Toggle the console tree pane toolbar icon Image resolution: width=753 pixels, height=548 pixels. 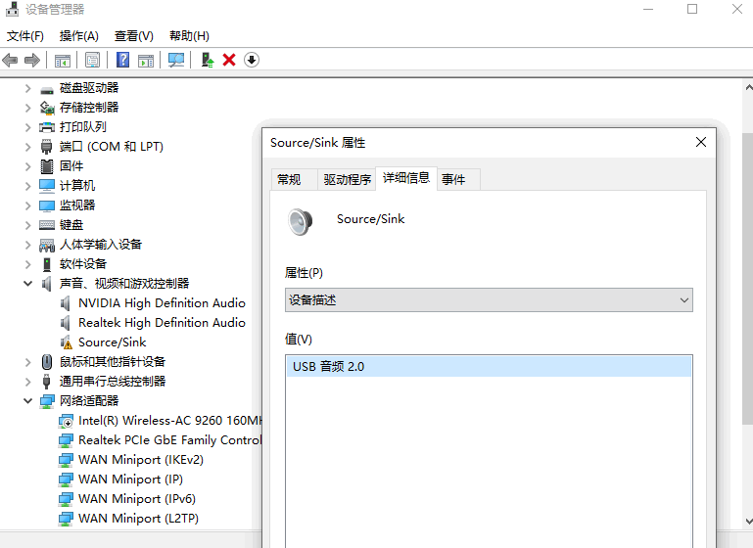[x=63, y=61]
